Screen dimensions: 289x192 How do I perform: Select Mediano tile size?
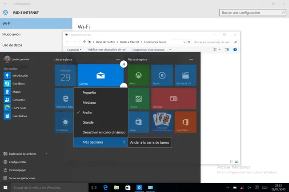click(x=100, y=102)
